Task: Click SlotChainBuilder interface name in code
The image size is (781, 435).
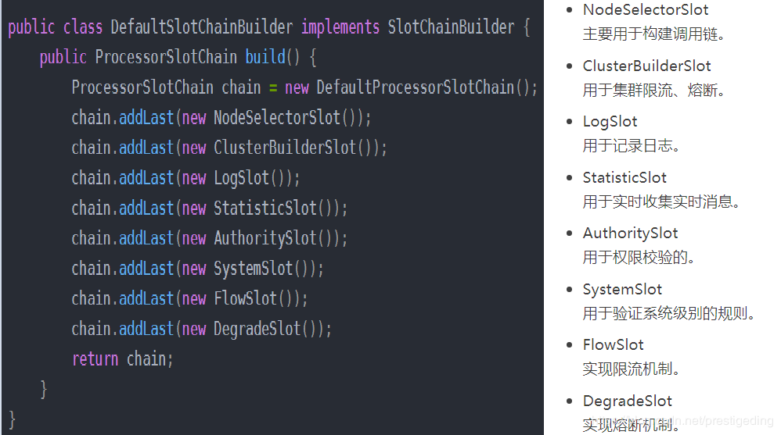Action: click(451, 27)
